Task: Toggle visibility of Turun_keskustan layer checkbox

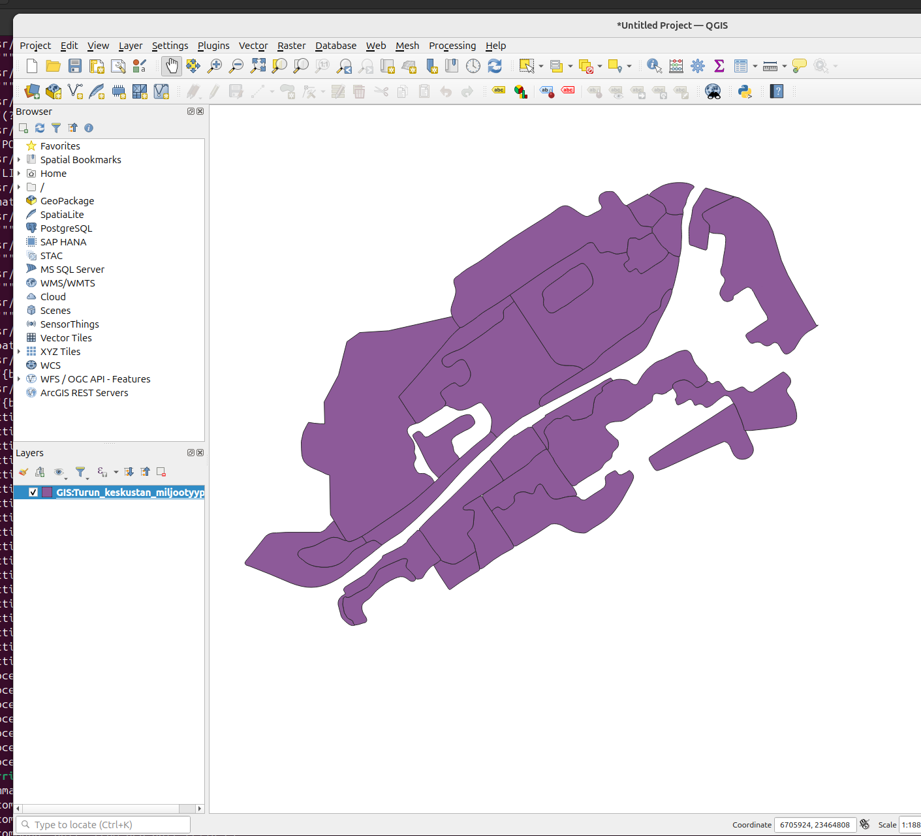Action: 33,492
